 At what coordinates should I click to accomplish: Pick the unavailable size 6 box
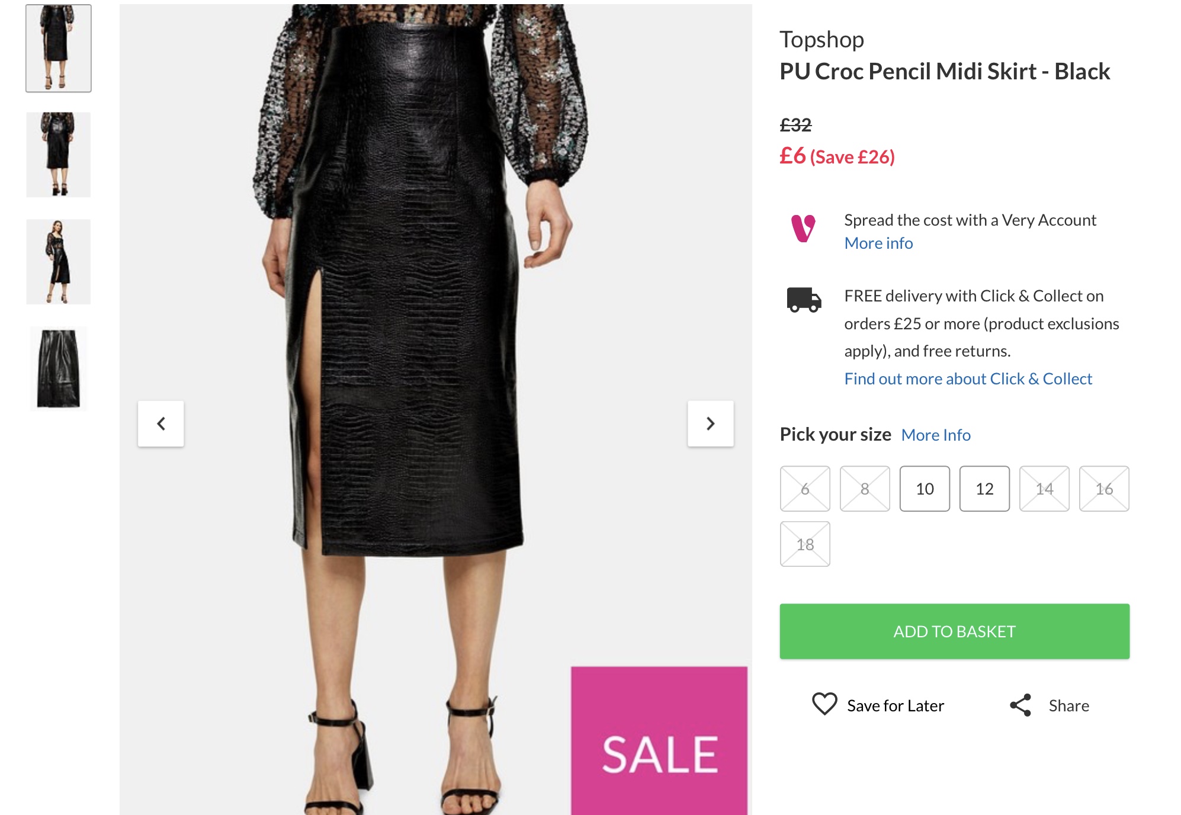(x=805, y=489)
